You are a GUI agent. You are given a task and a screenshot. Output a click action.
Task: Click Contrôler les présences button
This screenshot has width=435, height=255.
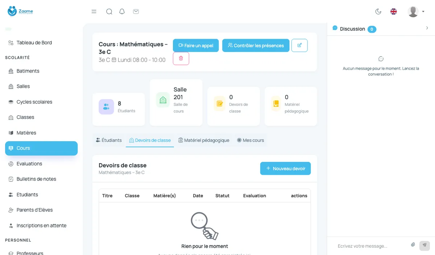[256, 45]
